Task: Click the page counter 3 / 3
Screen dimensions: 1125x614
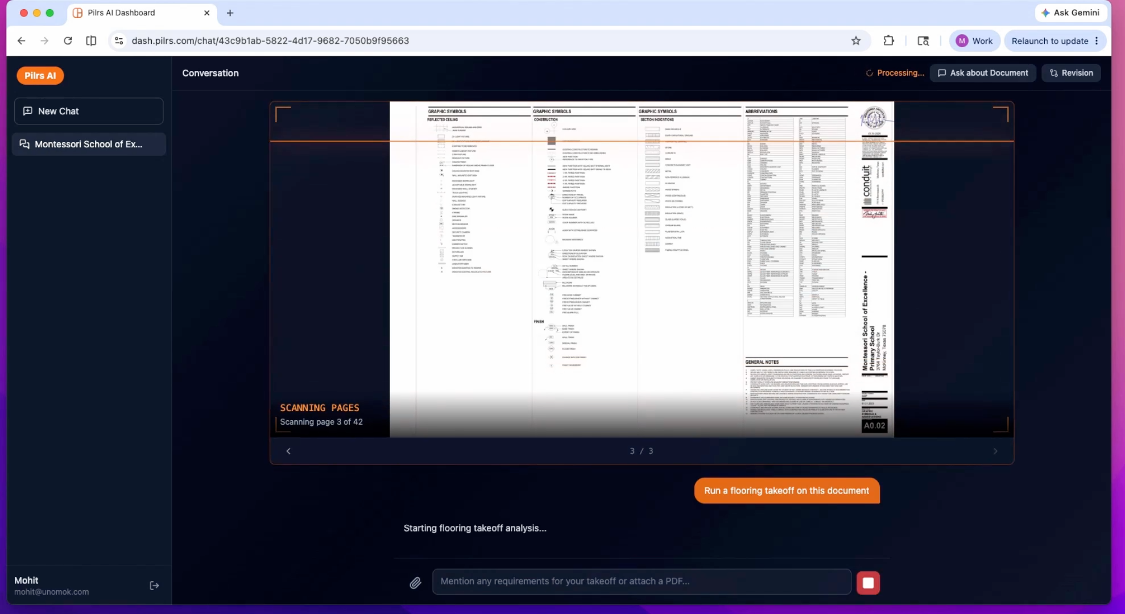Action: [x=642, y=451]
